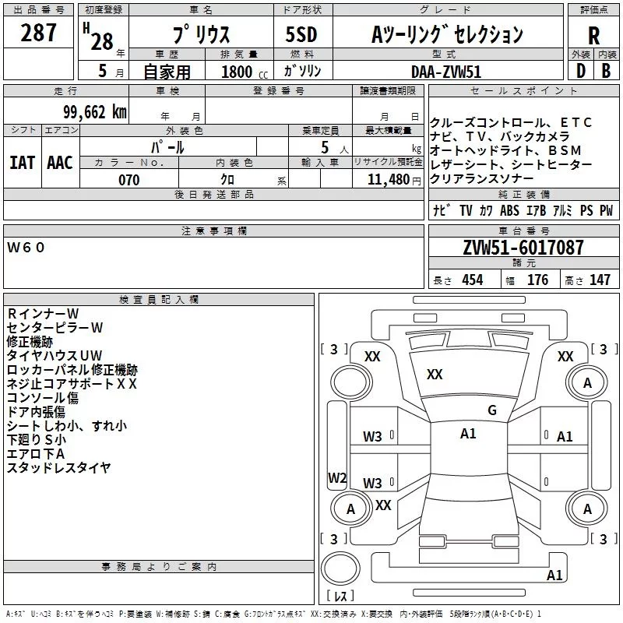
Task: Click genuine equipment ABS
Action: [x=509, y=210]
